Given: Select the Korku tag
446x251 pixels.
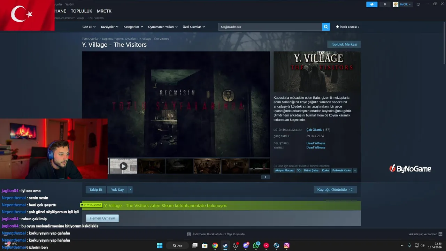Looking at the screenshot, I should (x=325, y=170).
